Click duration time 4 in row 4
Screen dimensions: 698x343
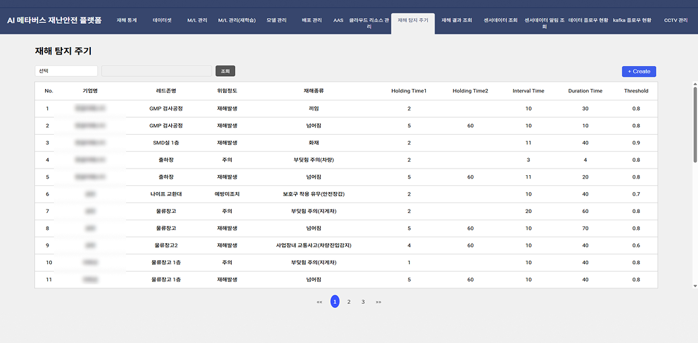[585, 160]
